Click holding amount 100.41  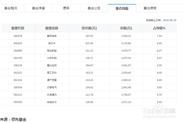pos(89,88)
